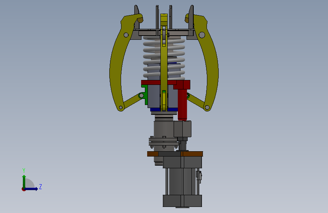Select the Z axis arrow on the triad

(x=31, y=189)
